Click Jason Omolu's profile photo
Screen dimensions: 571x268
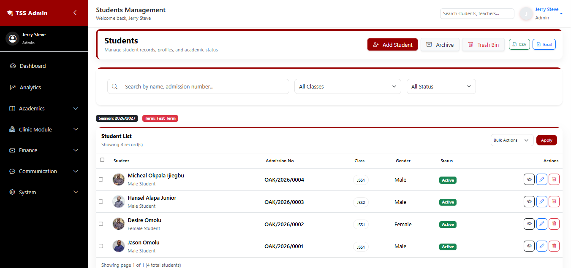(x=119, y=246)
